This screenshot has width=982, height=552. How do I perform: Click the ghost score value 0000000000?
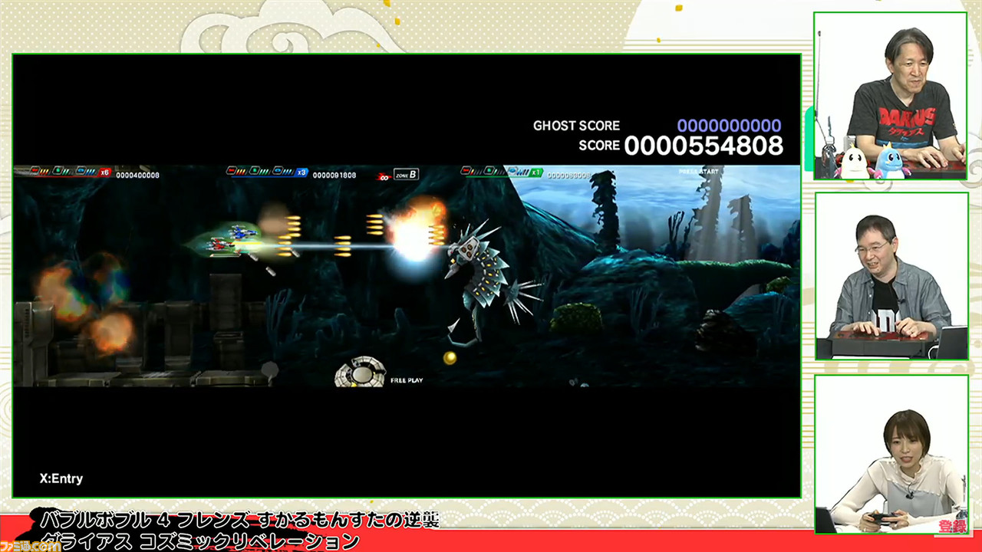point(729,126)
